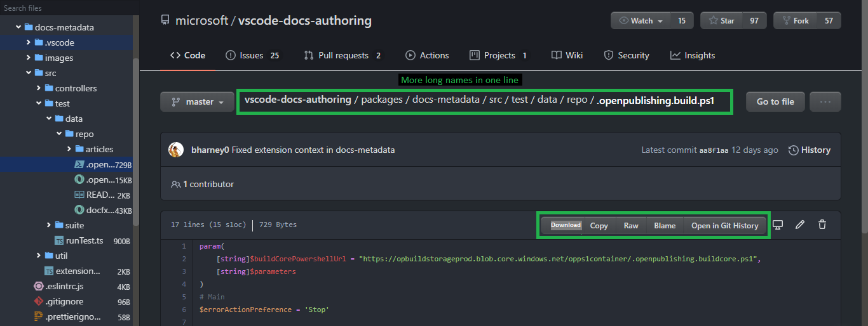Expand the util folder chevron

(x=39, y=256)
